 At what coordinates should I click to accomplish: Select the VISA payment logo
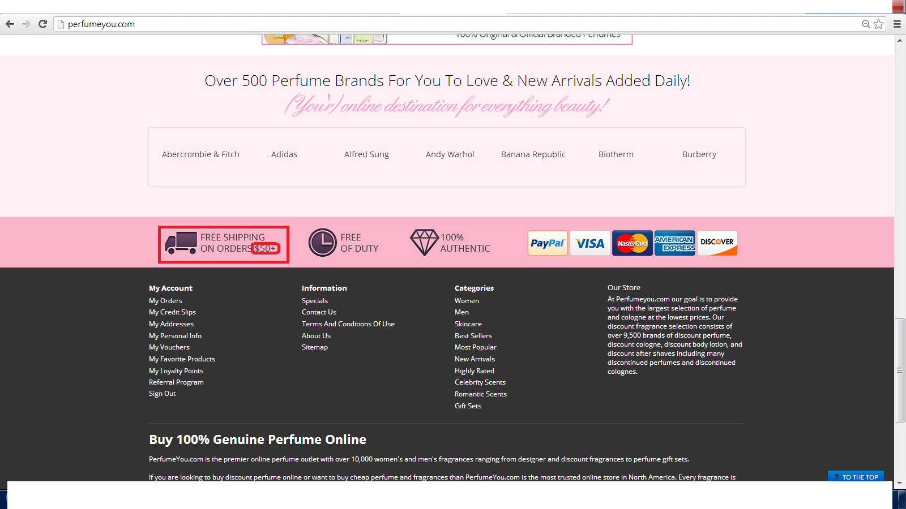pos(590,243)
